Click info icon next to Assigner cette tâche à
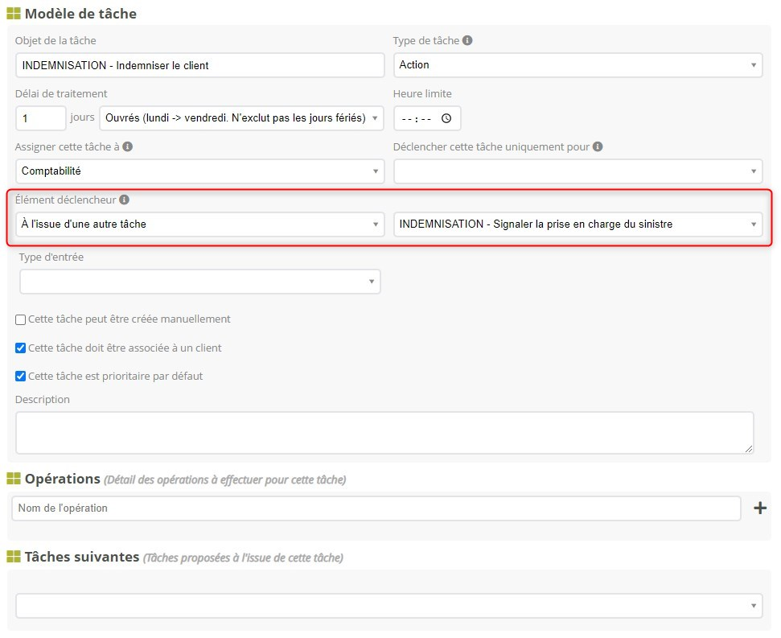Image resolution: width=781 pixels, height=638 pixels. (x=128, y=147)
